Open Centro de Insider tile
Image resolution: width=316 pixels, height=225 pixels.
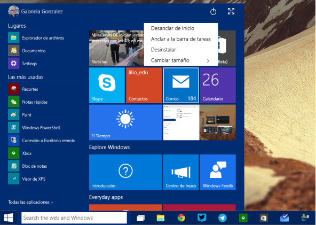pyautogui.click(x=181, y=172)
